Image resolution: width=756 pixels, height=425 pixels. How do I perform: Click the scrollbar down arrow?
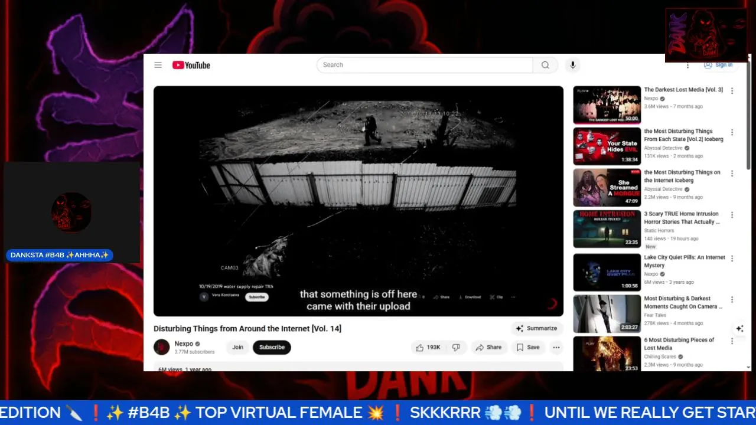click(x=749, y=368)
